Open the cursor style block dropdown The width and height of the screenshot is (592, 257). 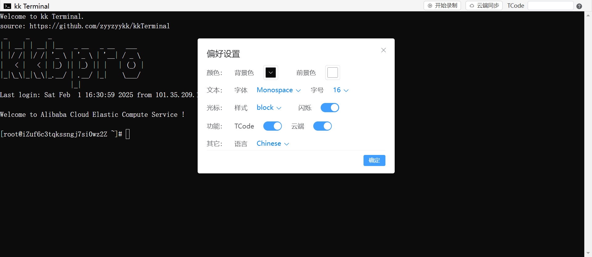[x=269, y=108]
